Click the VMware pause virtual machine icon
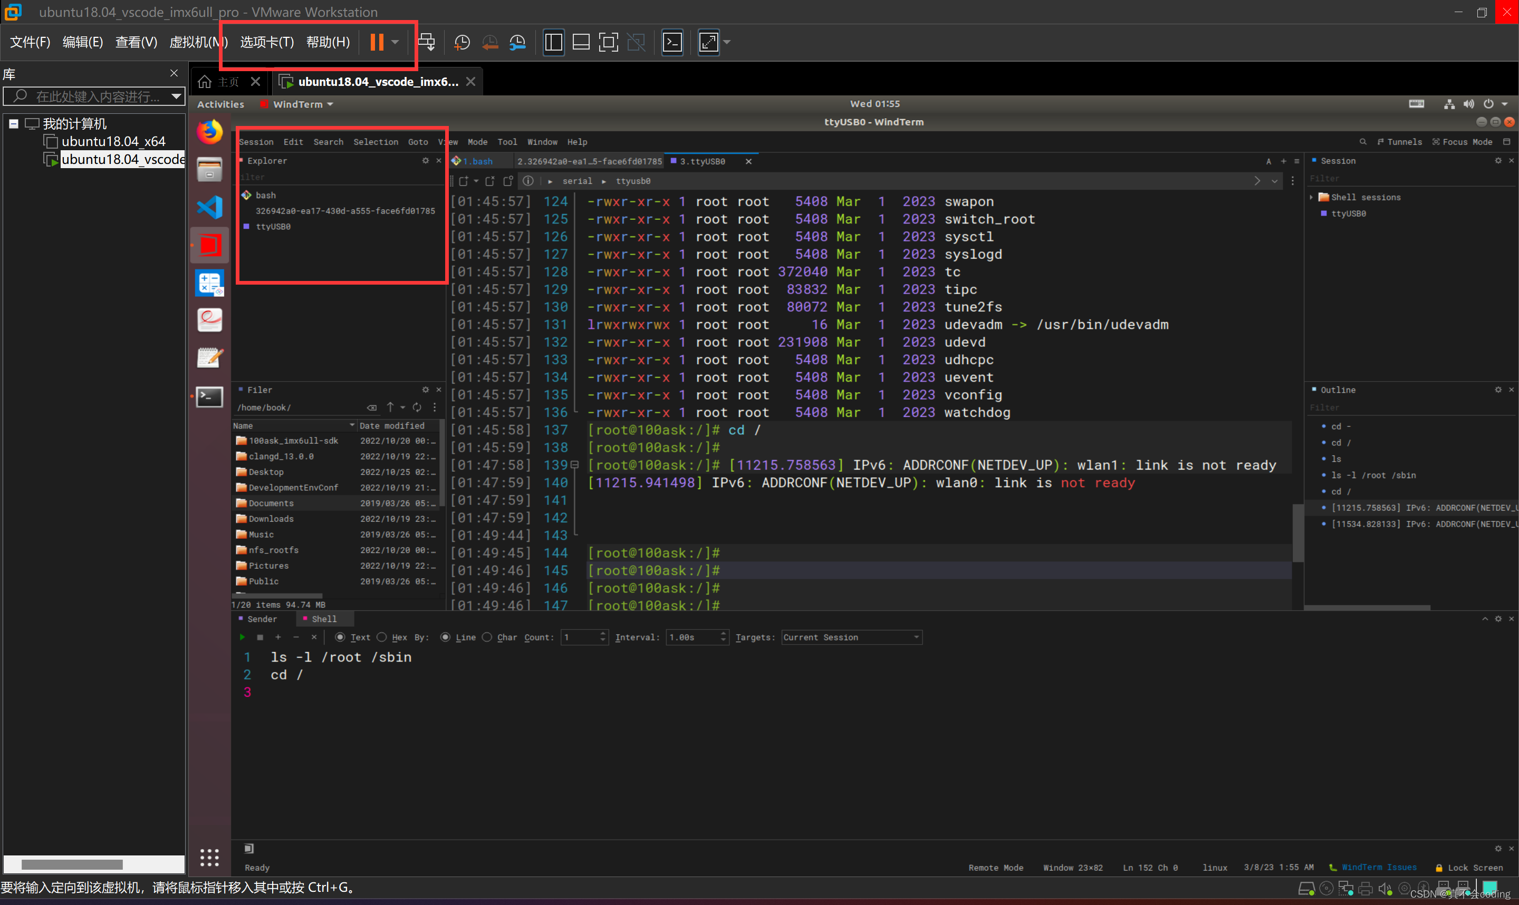The width and height of the screenshot is (1519, 905). (377, 42)
